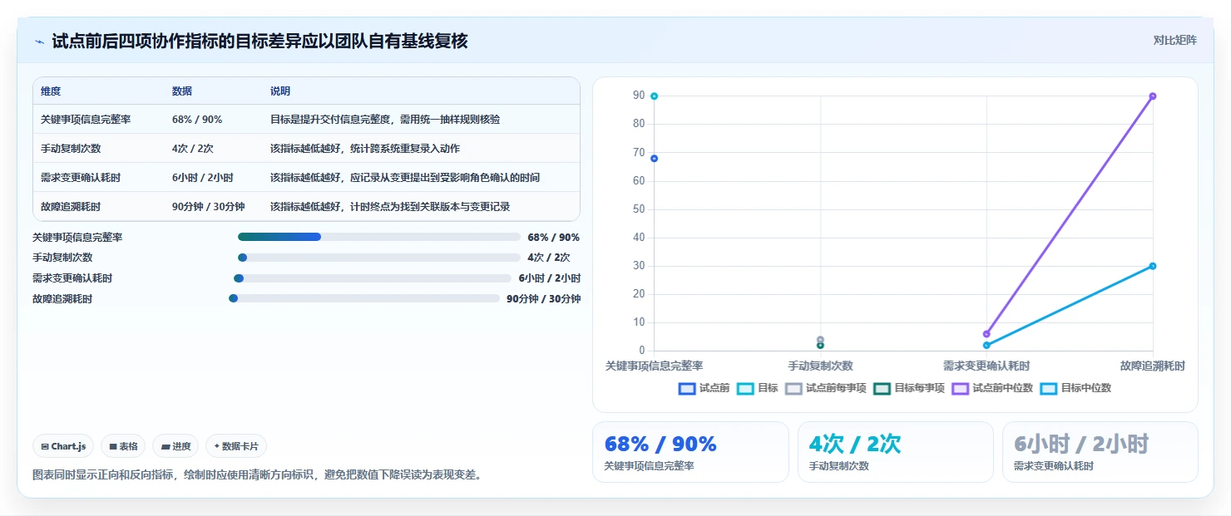Viewport: 1231px width, 516px height.
Task: Click x-axis label 故障追溯耗时
Action: [1153, 366]
